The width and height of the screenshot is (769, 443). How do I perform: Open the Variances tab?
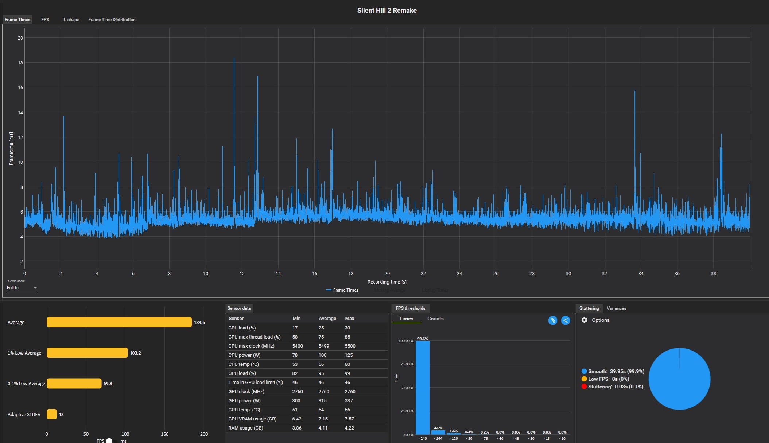coord(617,308)
